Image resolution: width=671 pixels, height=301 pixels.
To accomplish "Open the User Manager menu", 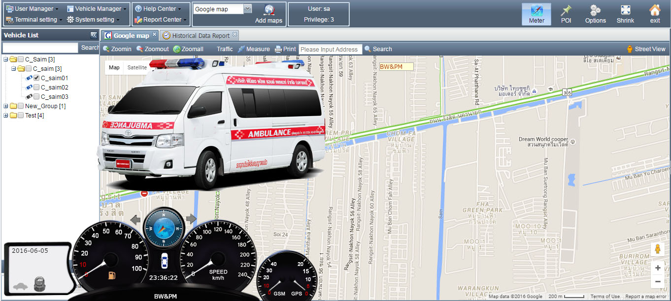I will point(33,9).
